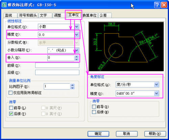Click the 确定 button
Image resolution: width=169 pixels, height=140 pixels.
[x=98, y=134]
